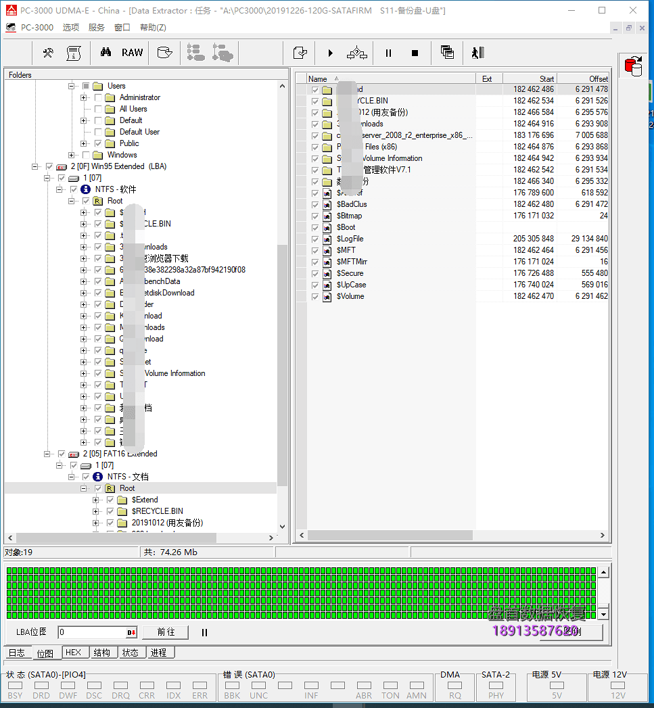Click the checked document task icon
Screen dimensions: 654x708
[300, 53]
